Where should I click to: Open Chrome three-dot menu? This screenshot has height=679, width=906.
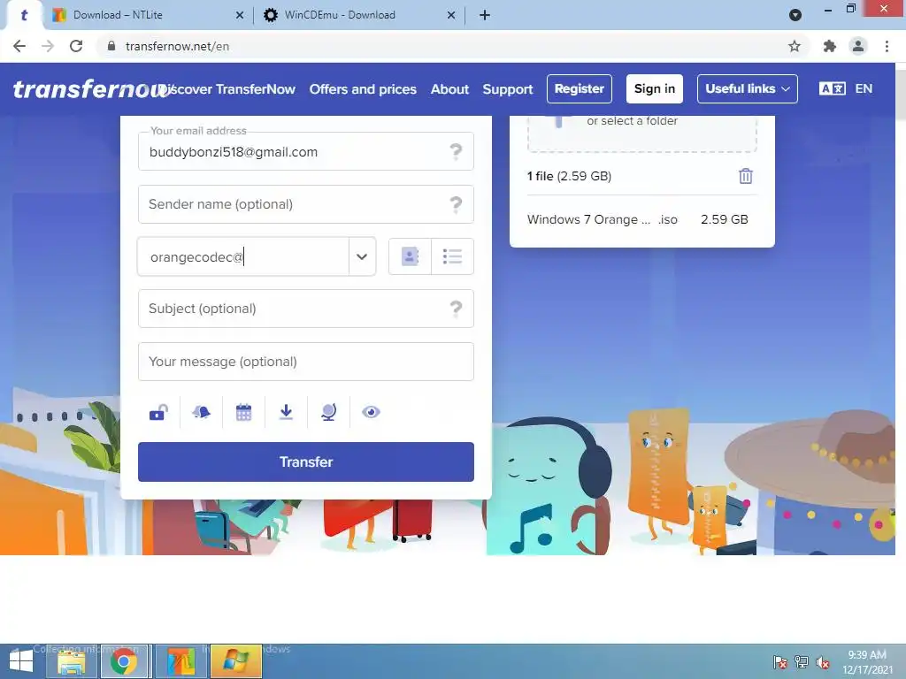[887, 46]
